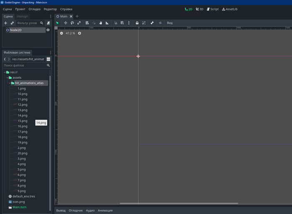Switch to the Script workspace
The image size is (292, 214).
pyautogui.click(x=213, y=9)
